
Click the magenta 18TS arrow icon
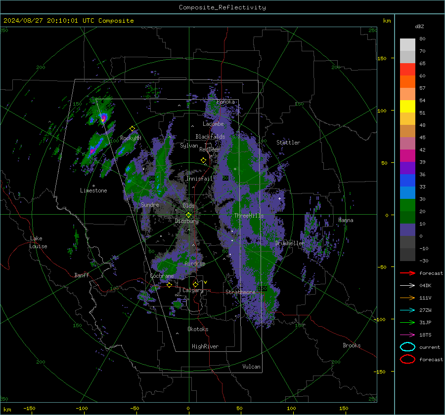coord(407,335)
